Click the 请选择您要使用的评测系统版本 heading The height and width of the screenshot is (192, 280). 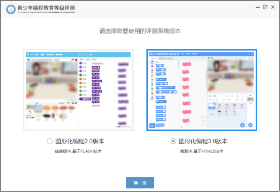coord(140,31)
